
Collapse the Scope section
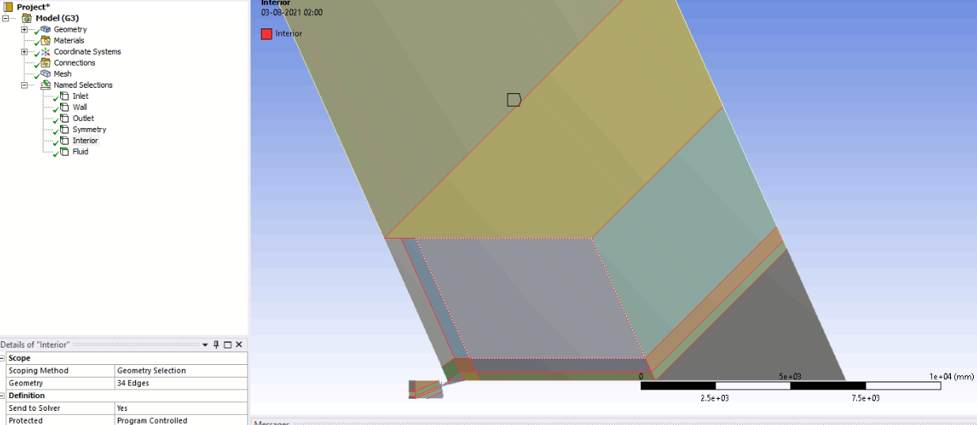click(2, 358)
